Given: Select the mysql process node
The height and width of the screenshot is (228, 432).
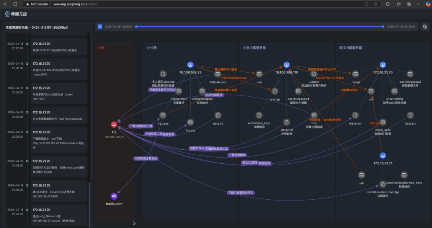Looking at the screenshot, I should click(355, 74).
